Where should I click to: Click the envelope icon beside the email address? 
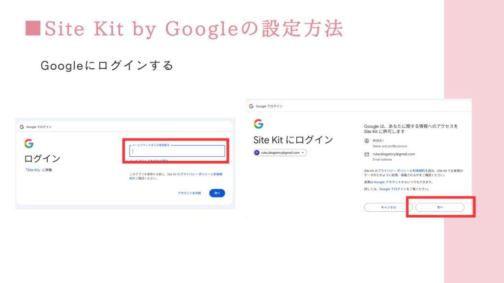coord(367,154)
